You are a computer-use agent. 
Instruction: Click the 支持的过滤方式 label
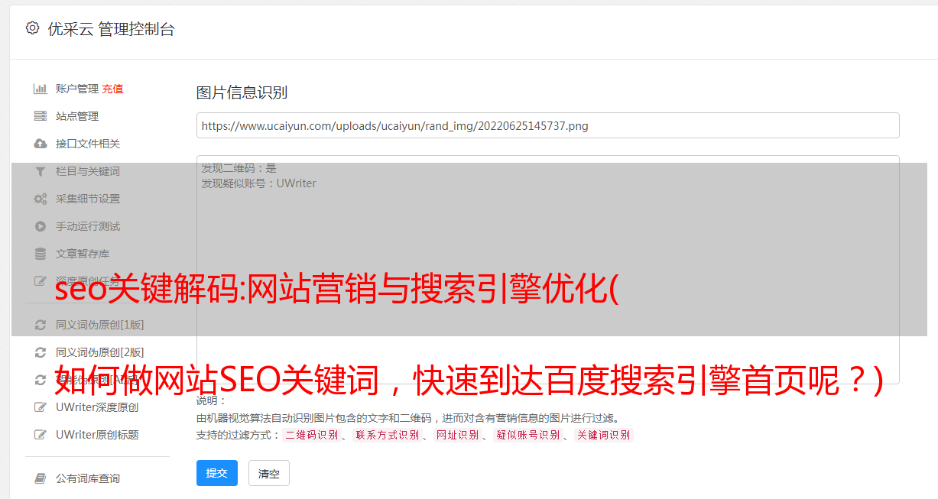[236, 435]
